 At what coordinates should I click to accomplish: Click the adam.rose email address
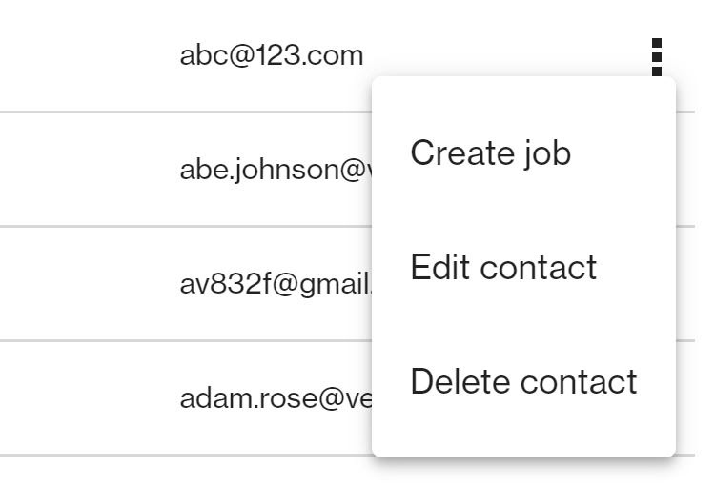click(276, 398)
